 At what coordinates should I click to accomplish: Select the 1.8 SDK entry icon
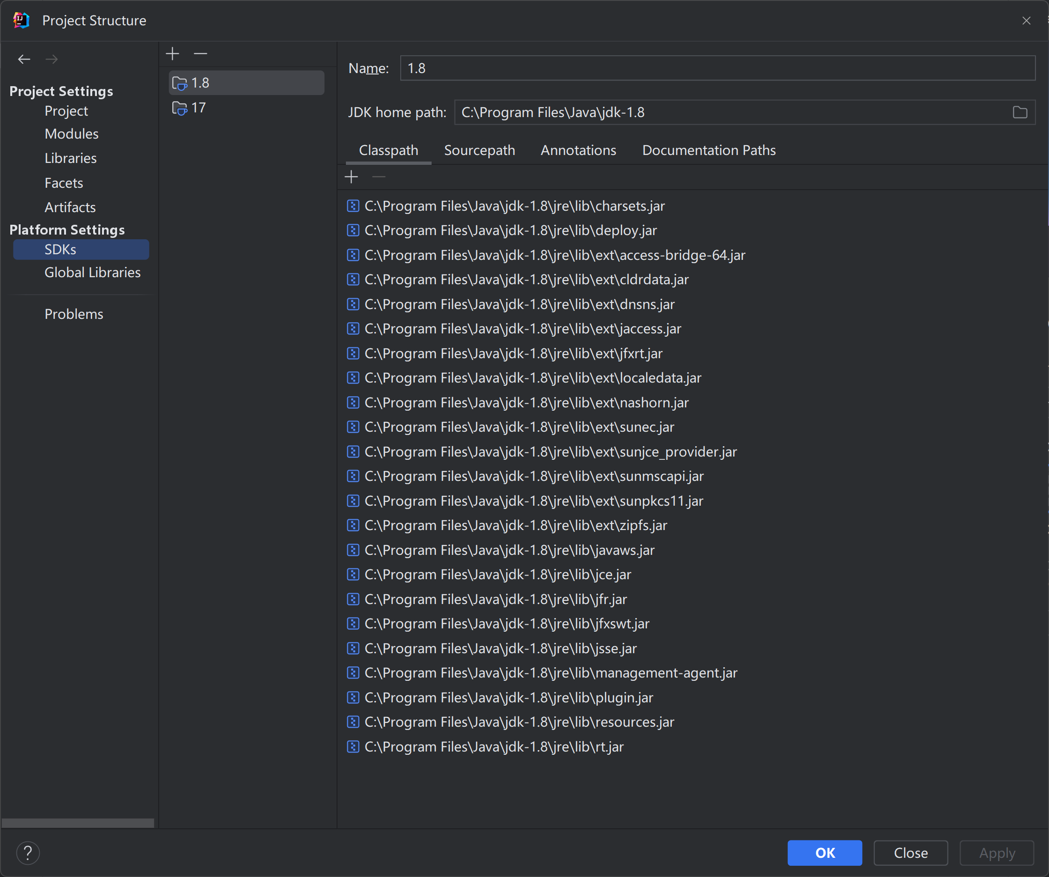click(180, 82)
